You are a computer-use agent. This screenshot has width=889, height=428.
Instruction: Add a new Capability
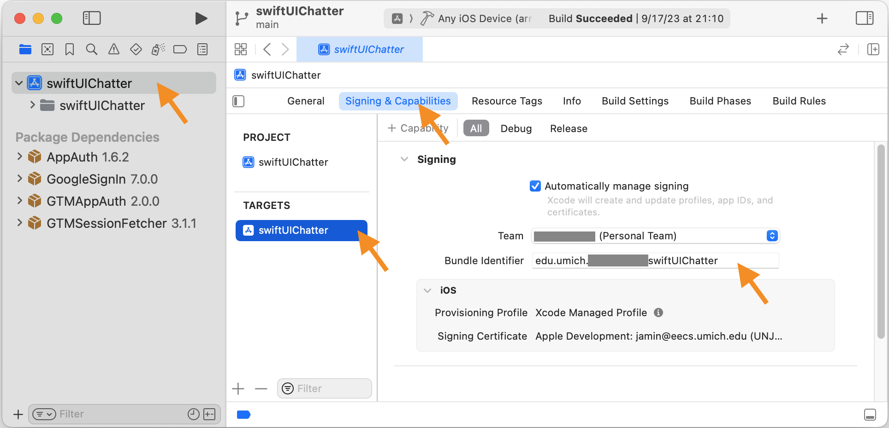tap(418, 128)
